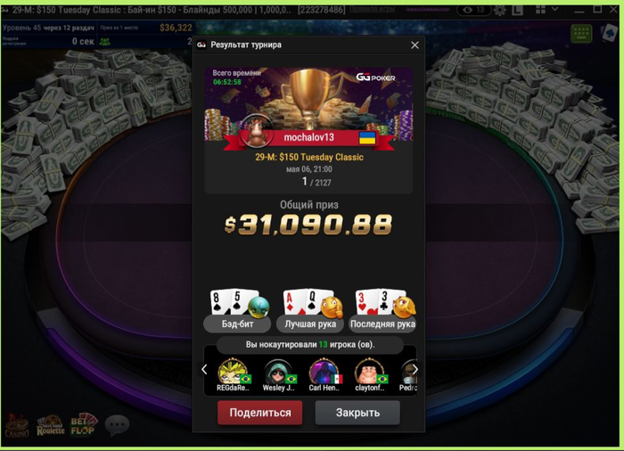The image size is (624, 451).
Task: Click the Поделиться share button
Action: pyautogui.click(x=260, y=413)
